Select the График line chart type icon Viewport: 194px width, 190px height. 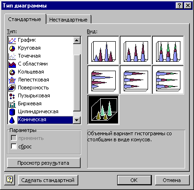(12, 40)
